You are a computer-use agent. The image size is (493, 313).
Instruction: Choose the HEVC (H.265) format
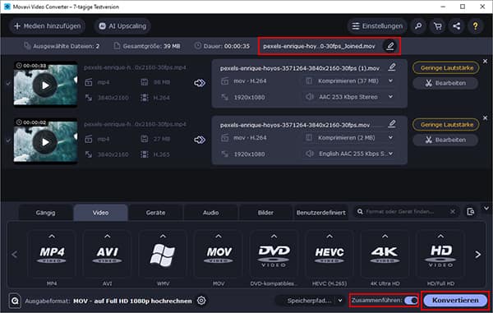point(329,254)
